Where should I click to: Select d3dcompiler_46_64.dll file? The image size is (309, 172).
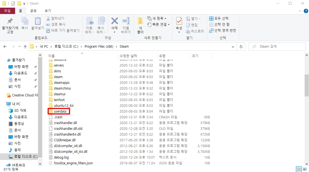71,152
